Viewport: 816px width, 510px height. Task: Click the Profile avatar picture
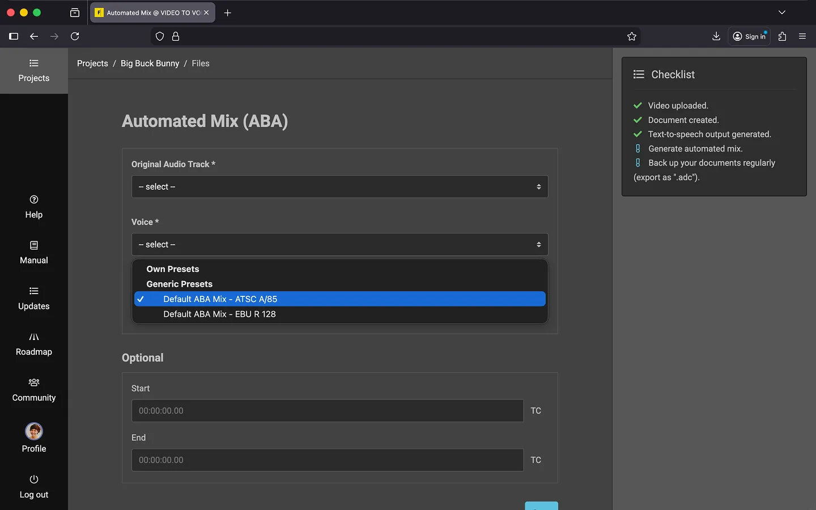34,432
